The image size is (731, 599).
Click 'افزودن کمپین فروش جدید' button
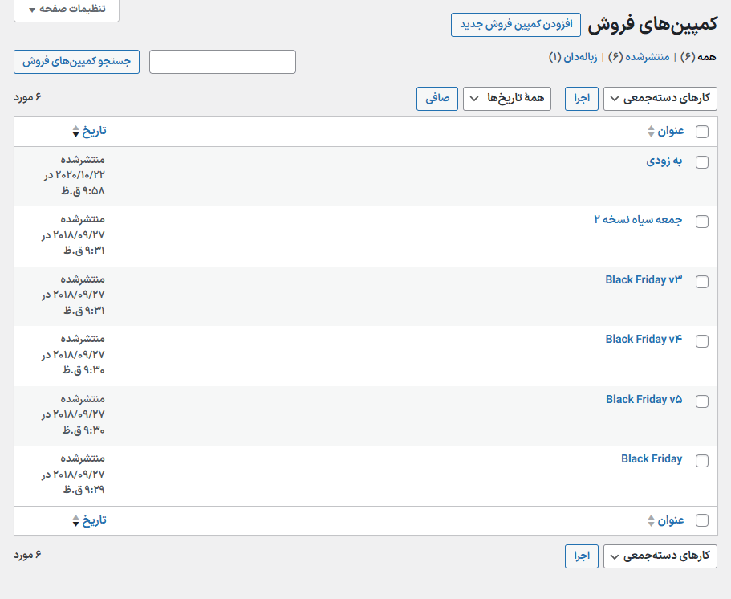(516, 25)
